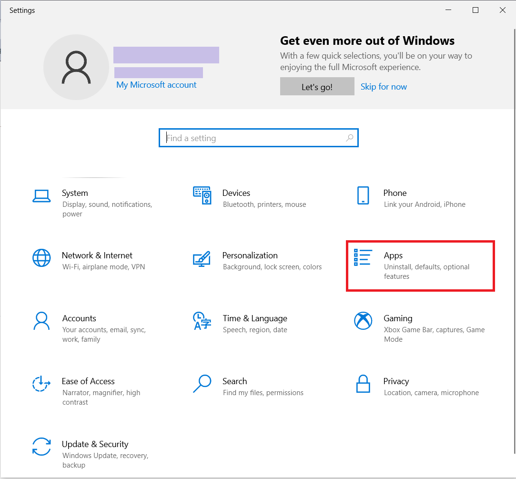516x479 pixels.
Task: Open the Personalization paintbrush icon
Action: tap(202, 259)
